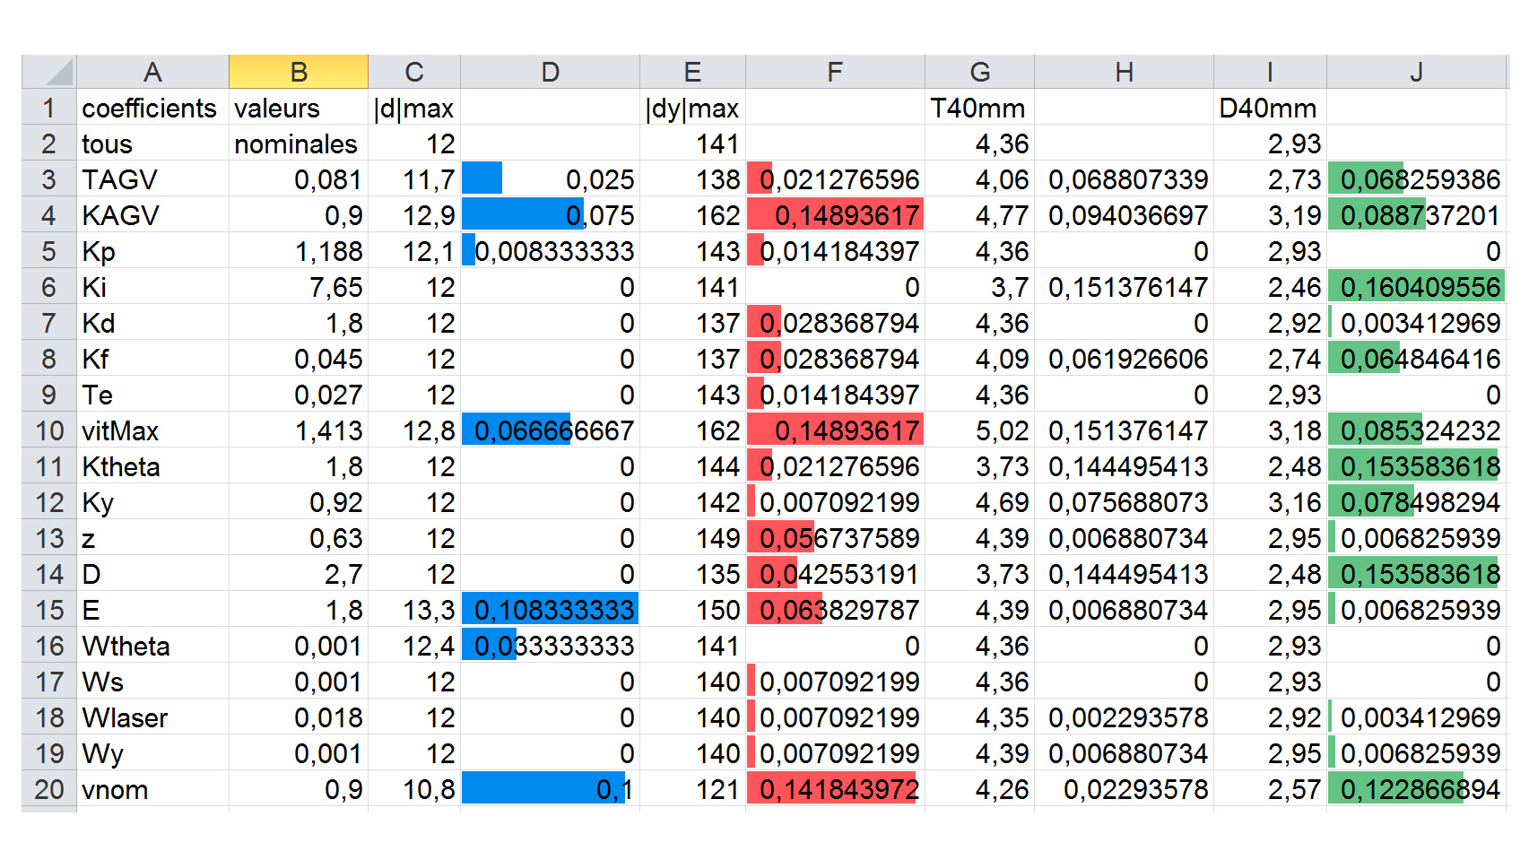The width and height of the screenshot is (1529, 860).
Task: Click column header J
Action: coord(1416,72)
